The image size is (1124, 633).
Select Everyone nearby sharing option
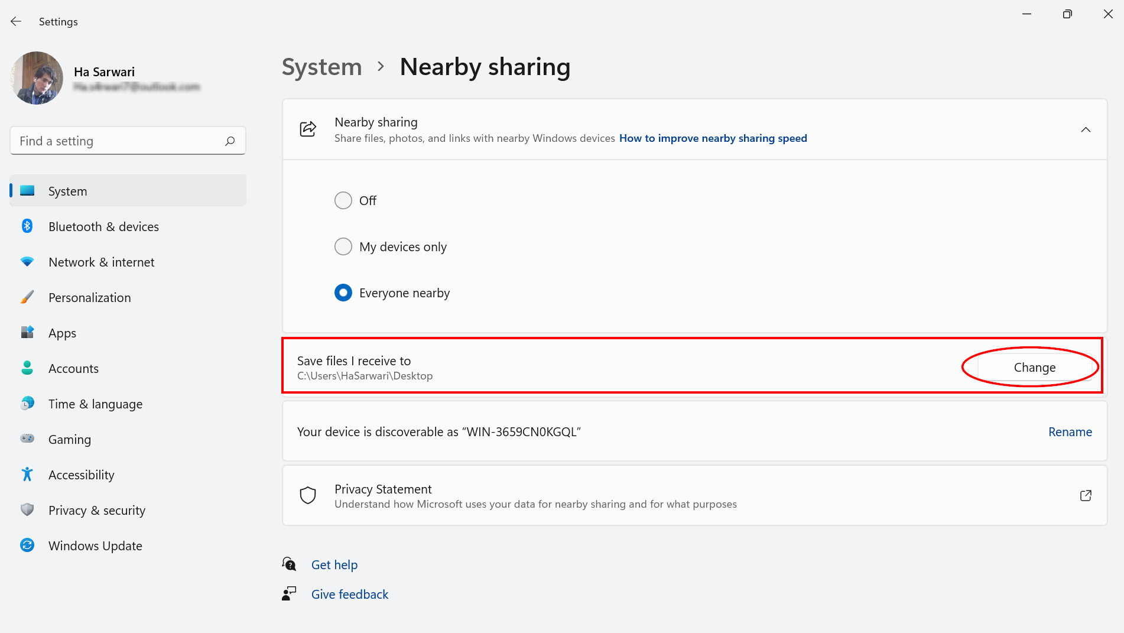tap(343, 293)
